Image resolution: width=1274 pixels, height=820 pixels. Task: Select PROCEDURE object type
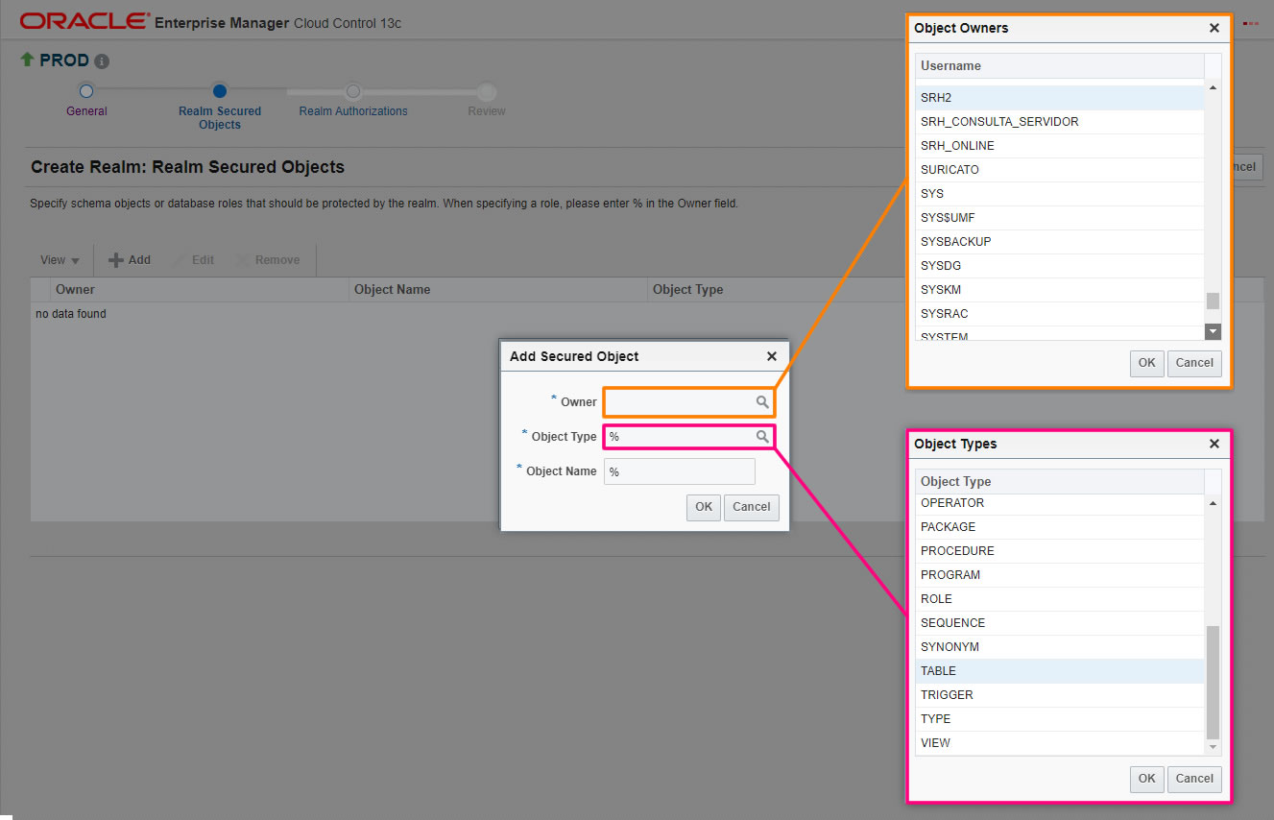pyautogui.click(x=1060, y=551)
